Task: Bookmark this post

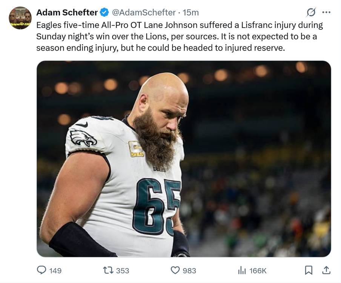Action: pyautogui.click(x=309, y=270)
